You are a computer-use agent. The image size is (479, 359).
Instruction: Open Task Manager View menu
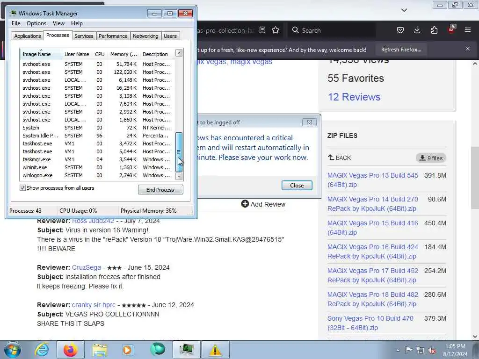click(x=58, y=23)
